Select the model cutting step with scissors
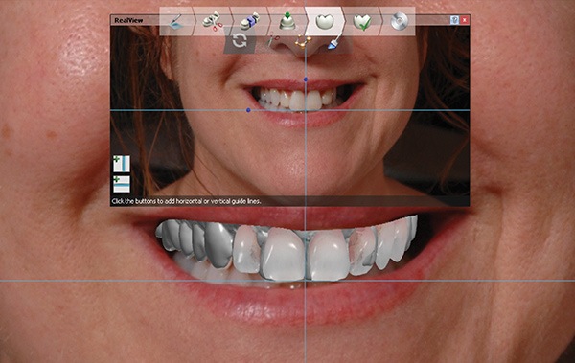575x363 pixels. click(213, 21)
